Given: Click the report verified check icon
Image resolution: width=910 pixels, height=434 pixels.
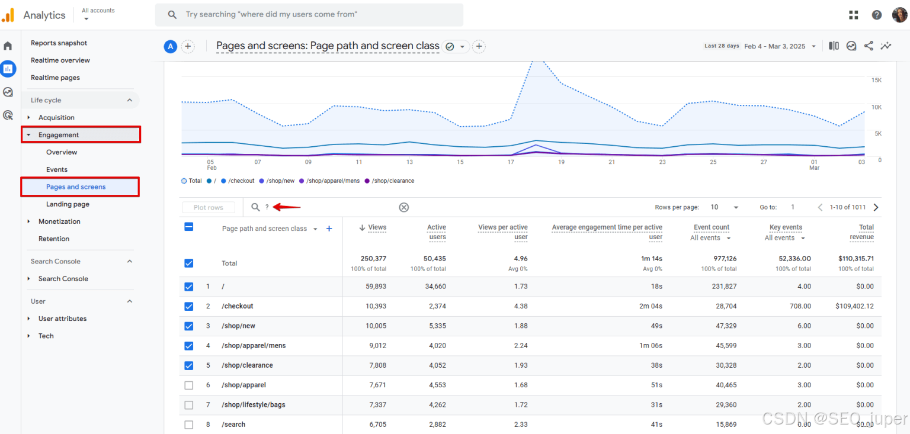Looking at the screenshot, I should pos(450,46).
